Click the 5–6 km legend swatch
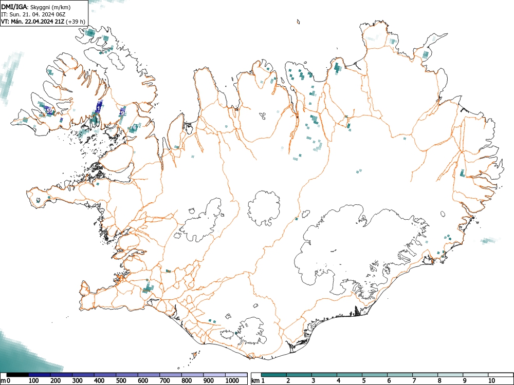The width and height of the screenshot is (514, 385). (x=375, y=375)
